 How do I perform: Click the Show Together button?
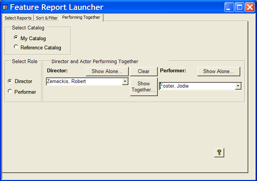144,86
